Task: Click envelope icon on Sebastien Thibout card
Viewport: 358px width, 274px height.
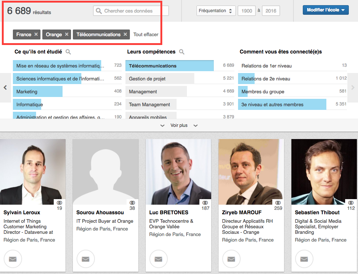Action: pyautogui.click(x=304, y=259)
